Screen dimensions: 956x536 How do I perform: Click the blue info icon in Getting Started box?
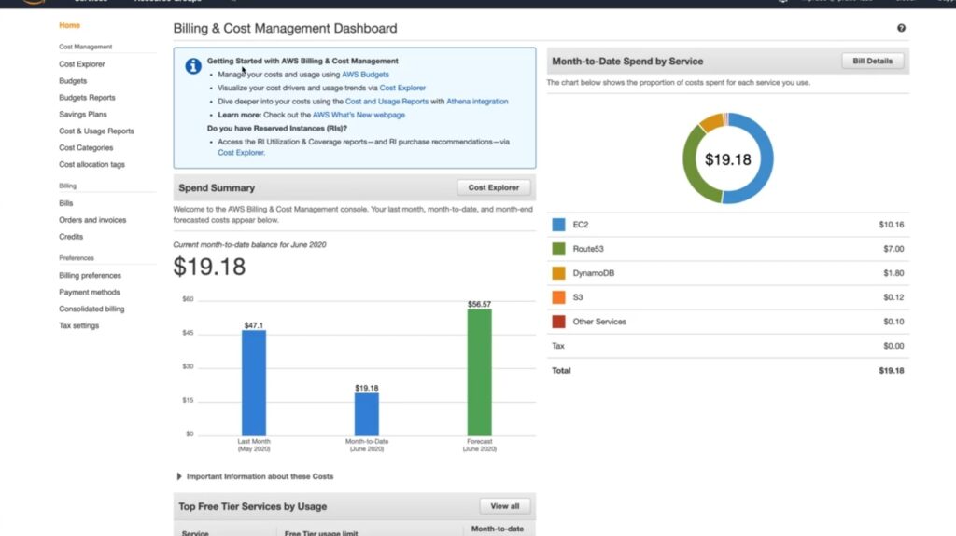[x=193, y=66]
